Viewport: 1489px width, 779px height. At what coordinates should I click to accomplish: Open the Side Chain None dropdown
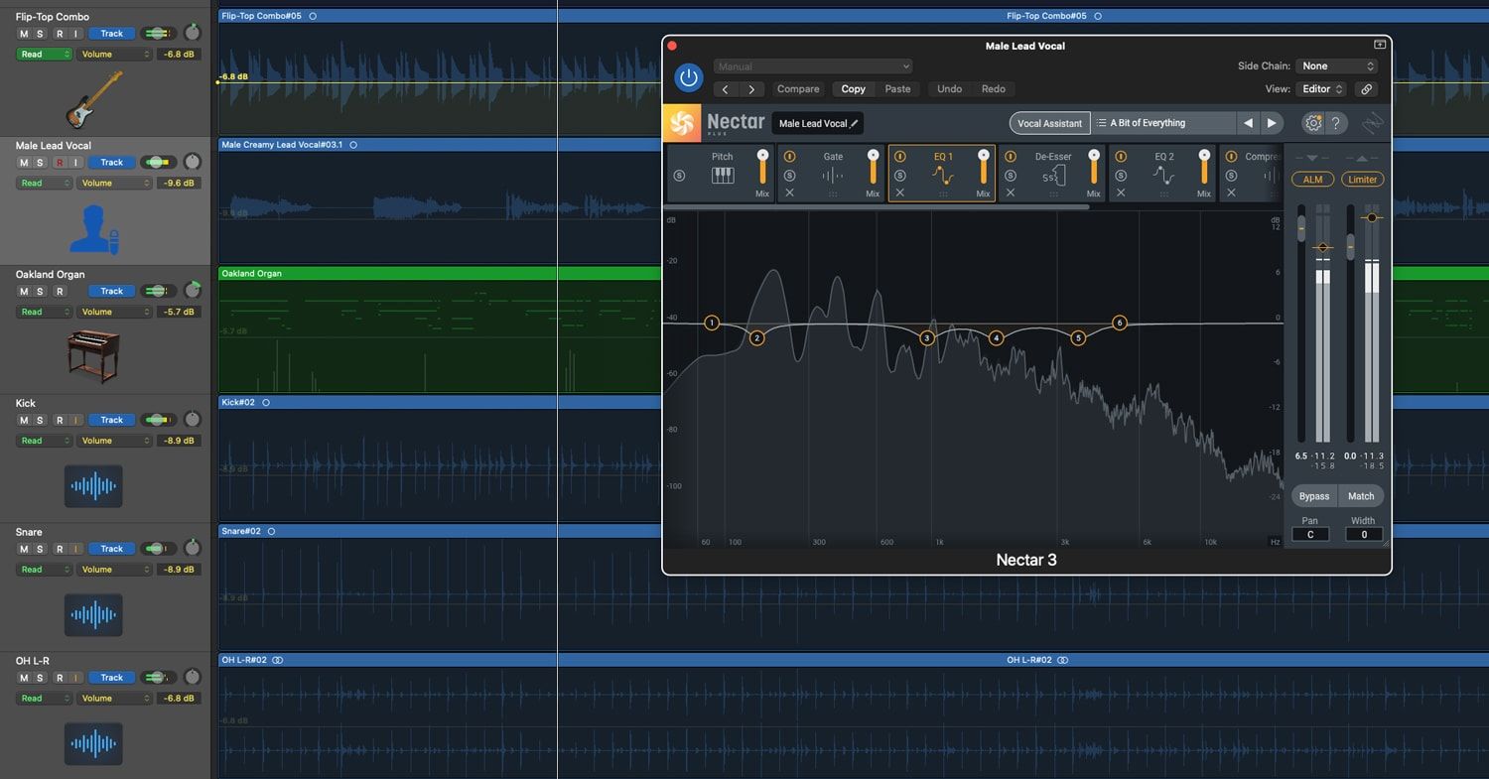tap(1337, 66)
